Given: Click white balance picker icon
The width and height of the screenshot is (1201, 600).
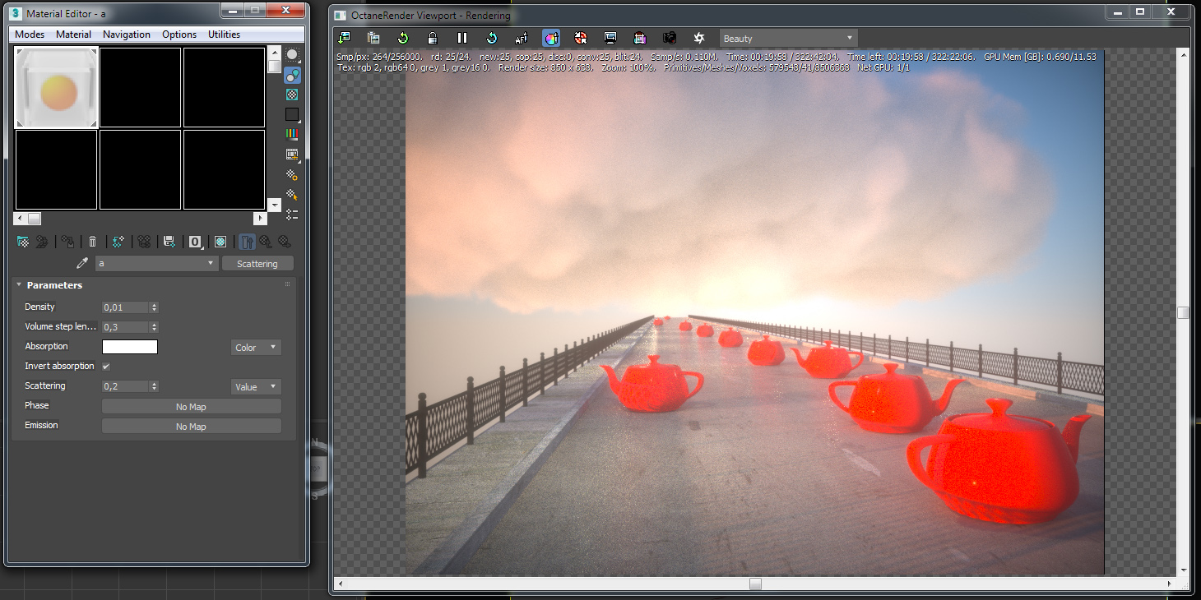Looking at the screenshot, I should pos(581,38).
